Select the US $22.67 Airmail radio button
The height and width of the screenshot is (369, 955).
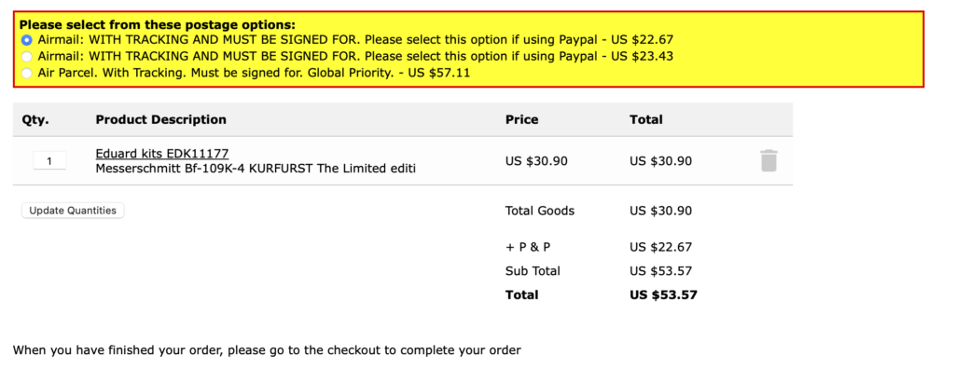coord(26,40)
